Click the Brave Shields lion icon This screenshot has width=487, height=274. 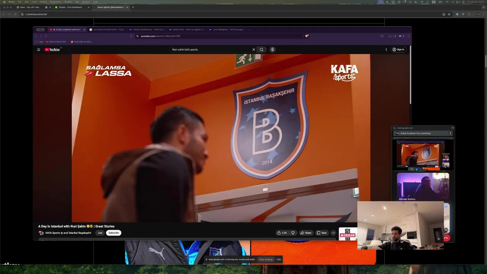tap(307, 36)
